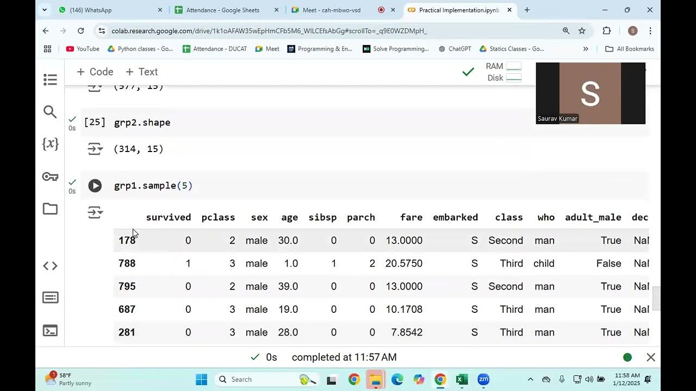
Task: Run the grp1.sample(5) cell
Action: point(95,186)
